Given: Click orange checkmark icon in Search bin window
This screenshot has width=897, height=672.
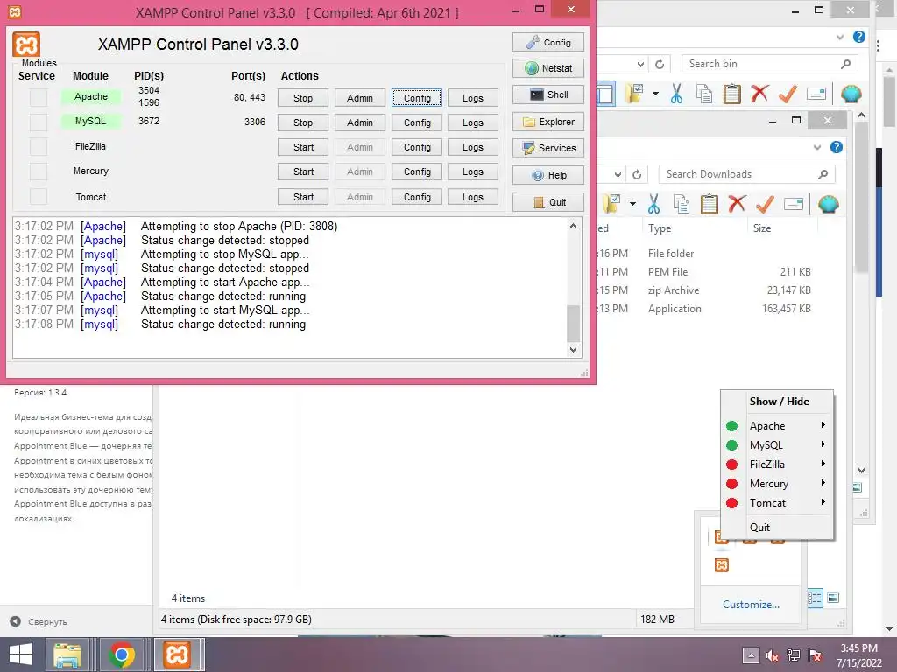Looking at the screenshot, I should (x=788, y=93).
